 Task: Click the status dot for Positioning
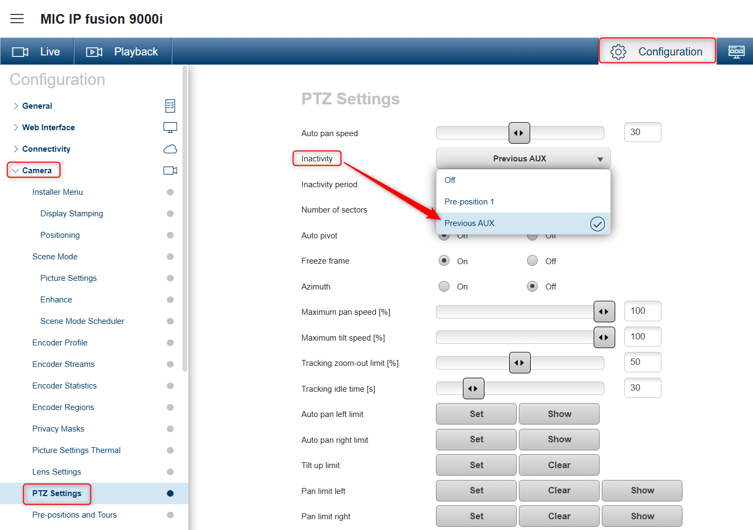coord(170,235)
